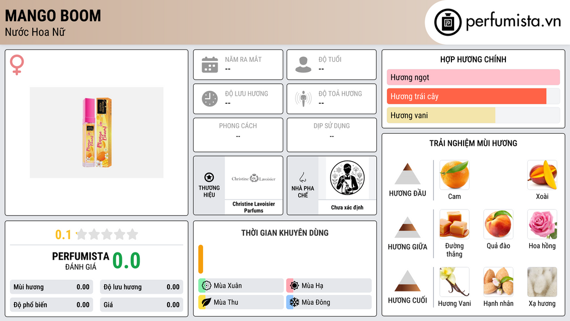The width and height of the screenshot is (570, 321).
Task: Select the Đường thắng caramel note image
Action: 454,224
